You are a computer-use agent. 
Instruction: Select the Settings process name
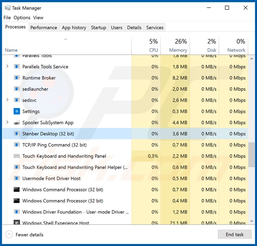(x=31, y=111)
